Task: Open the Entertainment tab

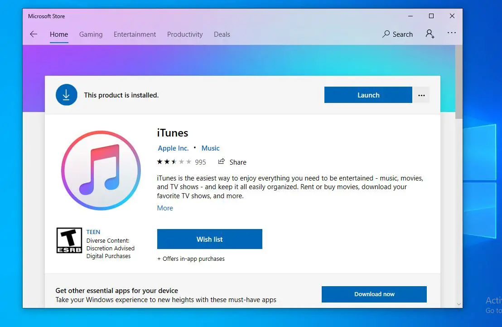Action: [135, 34]
